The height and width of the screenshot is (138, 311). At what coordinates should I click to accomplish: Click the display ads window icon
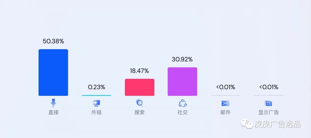pyautogui.click(x=268, y=103)
